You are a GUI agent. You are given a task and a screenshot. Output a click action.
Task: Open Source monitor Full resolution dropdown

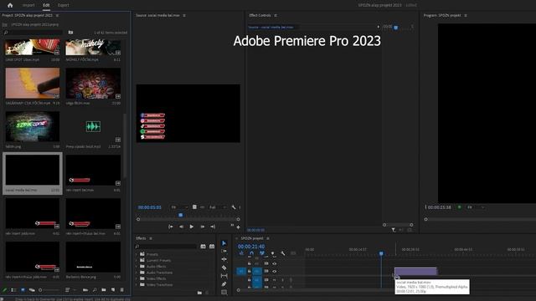pos(218,207)
